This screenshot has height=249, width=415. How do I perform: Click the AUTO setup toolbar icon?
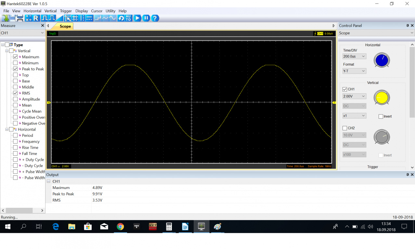coord(128,18)
